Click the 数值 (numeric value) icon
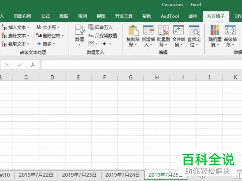 click(x=80, y=30)
